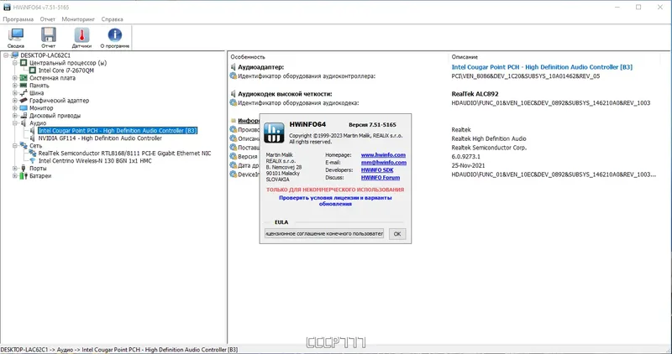Click the Intel Cougar Point PCH blue description value
The image size is (672, 354).
pyautogui.click(x=542, y=67)
